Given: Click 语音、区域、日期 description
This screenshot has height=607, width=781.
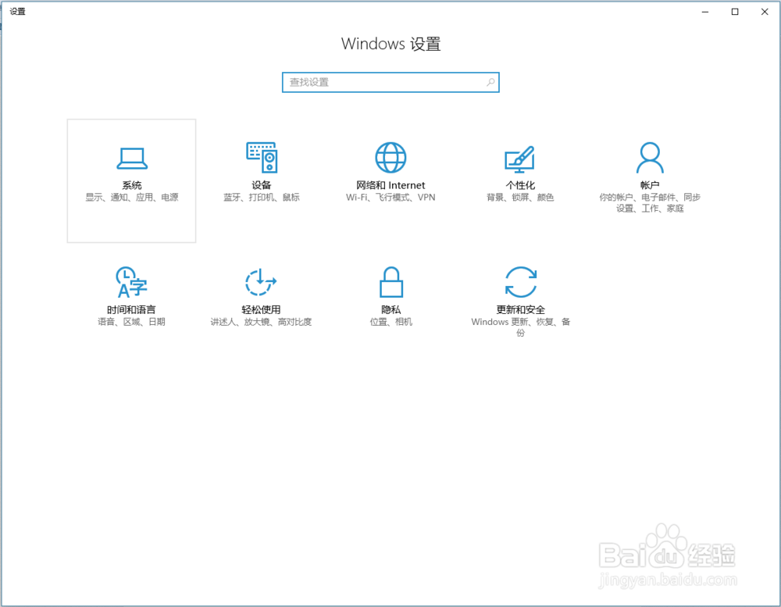Looking at the screenshot, I should (x=131, y=322).
